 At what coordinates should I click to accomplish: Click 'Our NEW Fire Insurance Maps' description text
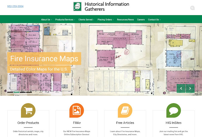(x=77, y=133)
